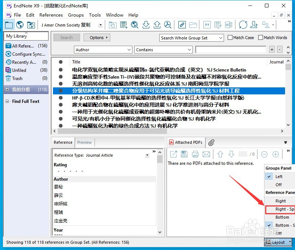
Task: Select All References group
Action: (x=26, y=46)
